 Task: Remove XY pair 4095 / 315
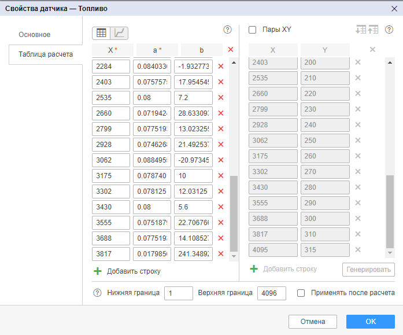click(358, 249)
